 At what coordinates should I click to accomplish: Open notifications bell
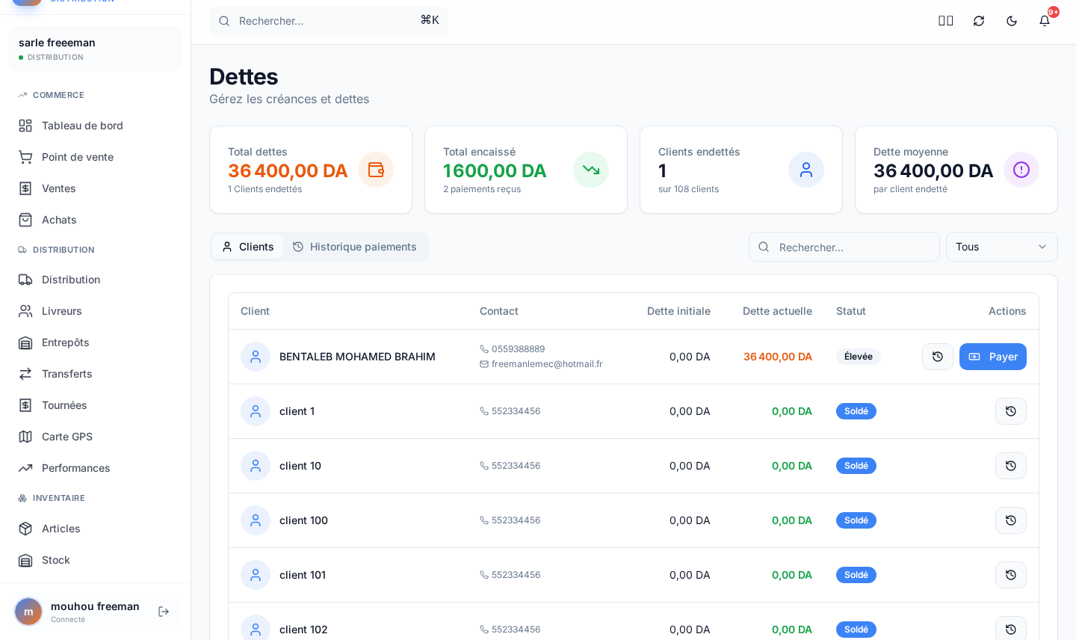pyautogui.click(x=1045, y=21)
